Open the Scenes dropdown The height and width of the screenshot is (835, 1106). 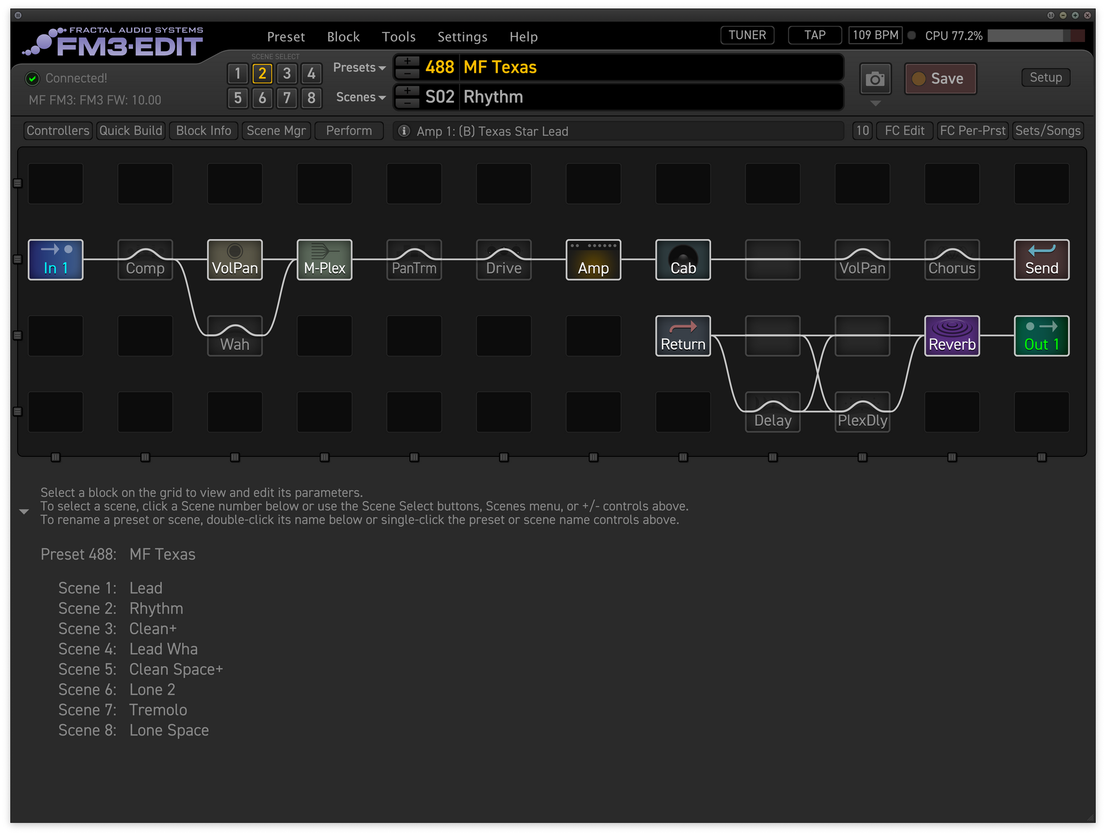360,97
